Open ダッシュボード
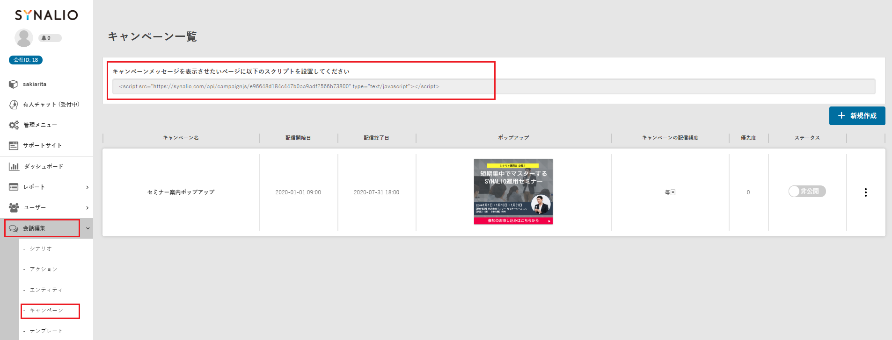892x340 pixels. tap(44, 166)
